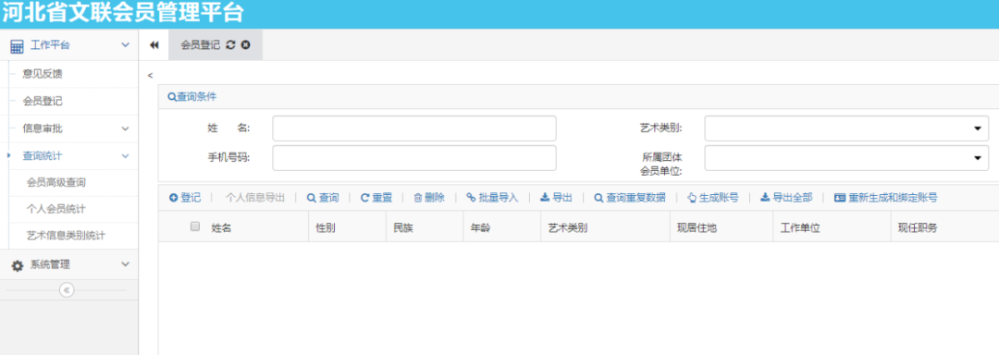Toggle the select-all checkbox beside 姓名
The width and height of the screenshot is (999, 355).
(195, 226)
